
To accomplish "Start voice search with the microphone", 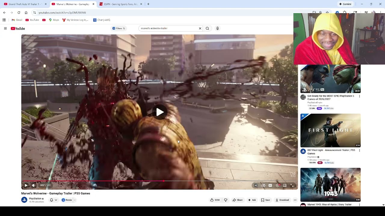I will click(217, 28).
